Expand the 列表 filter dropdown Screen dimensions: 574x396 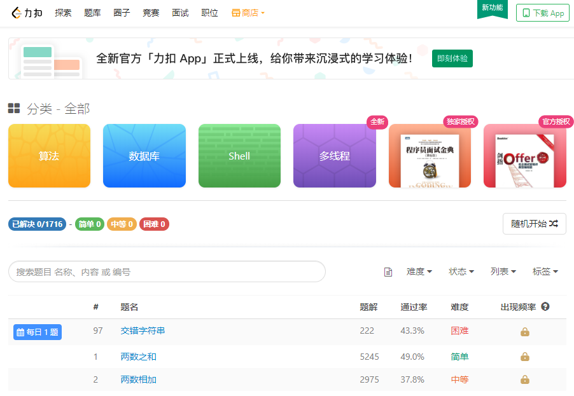click(x=503, y=271)
